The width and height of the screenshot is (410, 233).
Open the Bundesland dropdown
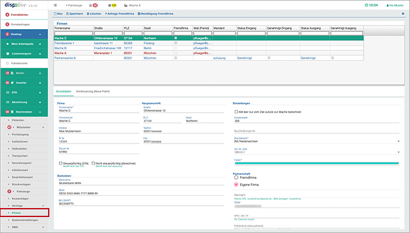[x=317, y=142]
